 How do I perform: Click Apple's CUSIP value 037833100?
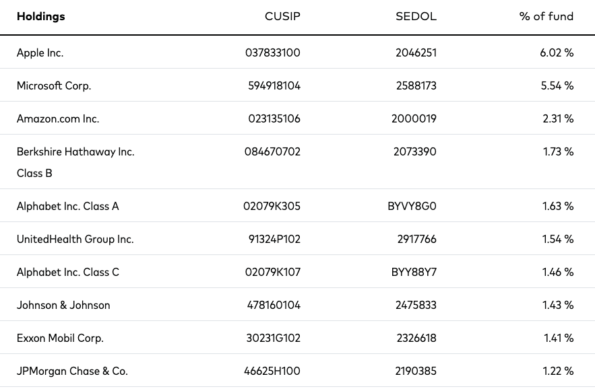(x=272, y=52)
